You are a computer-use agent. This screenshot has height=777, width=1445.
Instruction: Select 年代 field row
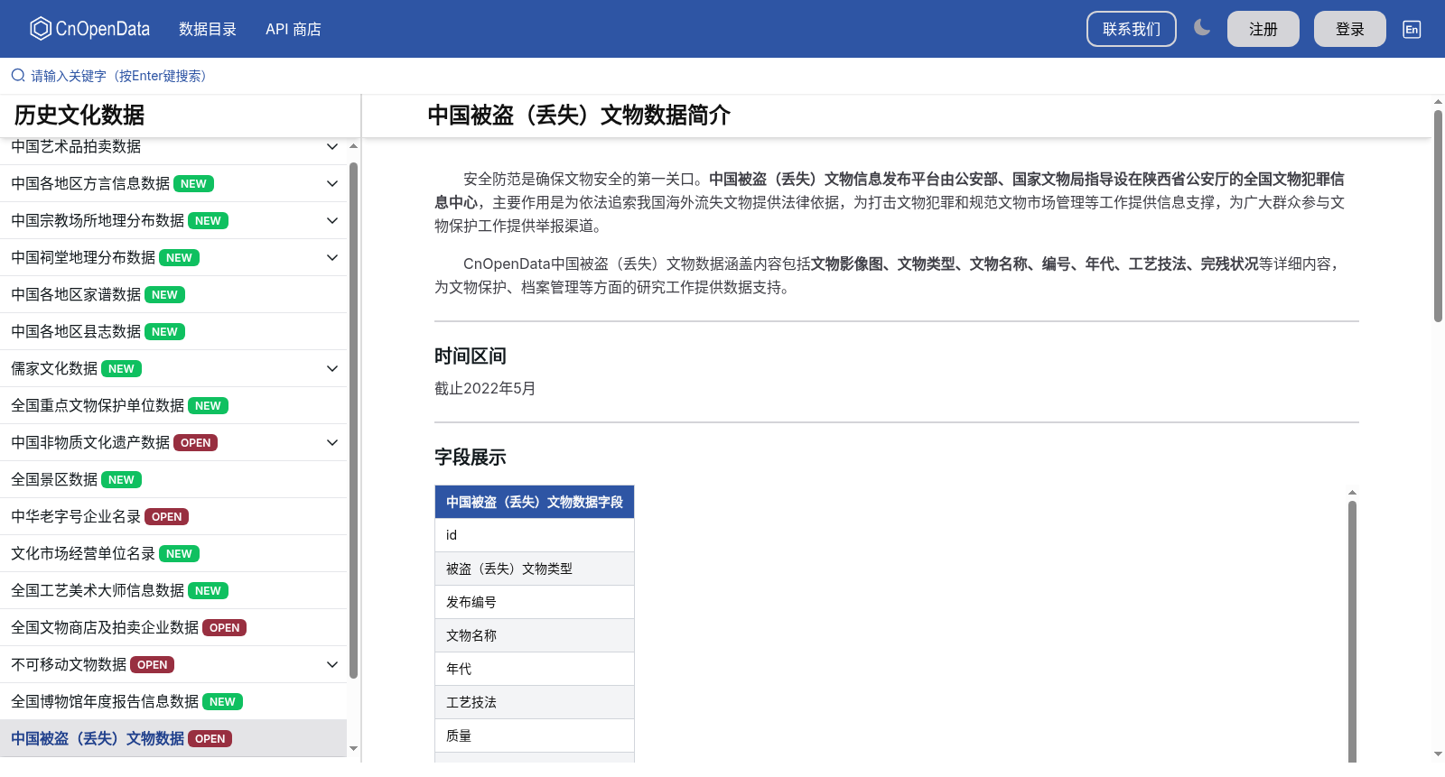point(535,669)
